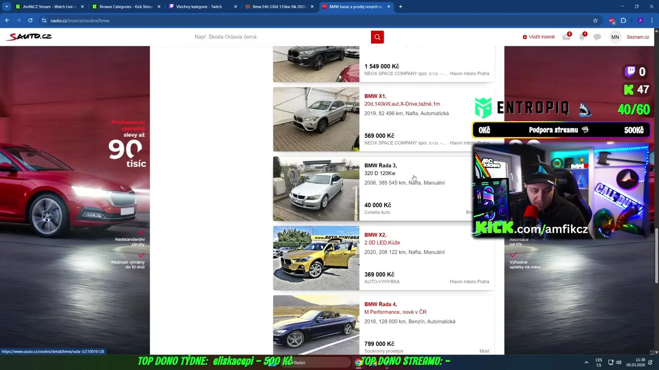Click the Vložit inzerát link

tap(539, 37)
